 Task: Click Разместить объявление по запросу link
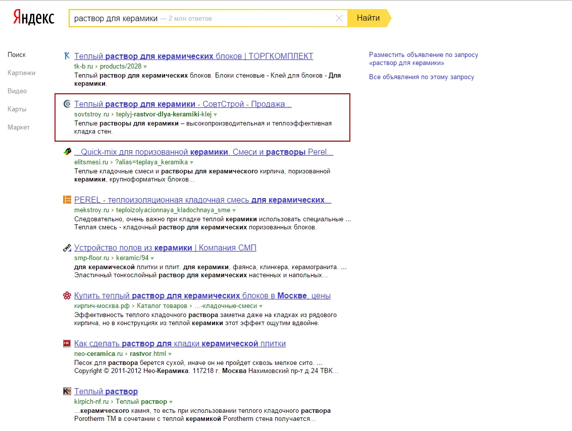coord(423,58)
